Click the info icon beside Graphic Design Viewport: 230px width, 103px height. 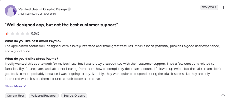click(69, 9)
